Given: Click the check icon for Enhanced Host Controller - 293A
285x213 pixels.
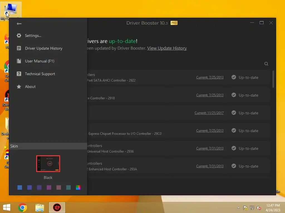Looking at the screenshot, I should [234, 166].
